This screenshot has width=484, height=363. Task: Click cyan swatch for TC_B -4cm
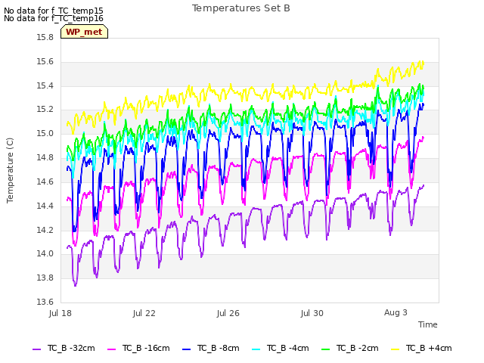256,349
